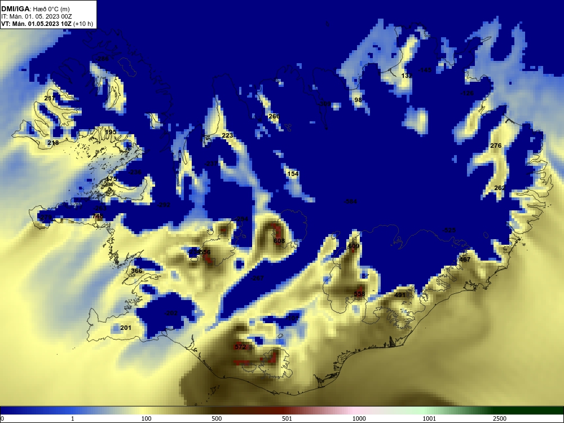The height and width of the screenshot is (423, 564).
Task: Click the map value 609
Action: click(x=354, y=246)
